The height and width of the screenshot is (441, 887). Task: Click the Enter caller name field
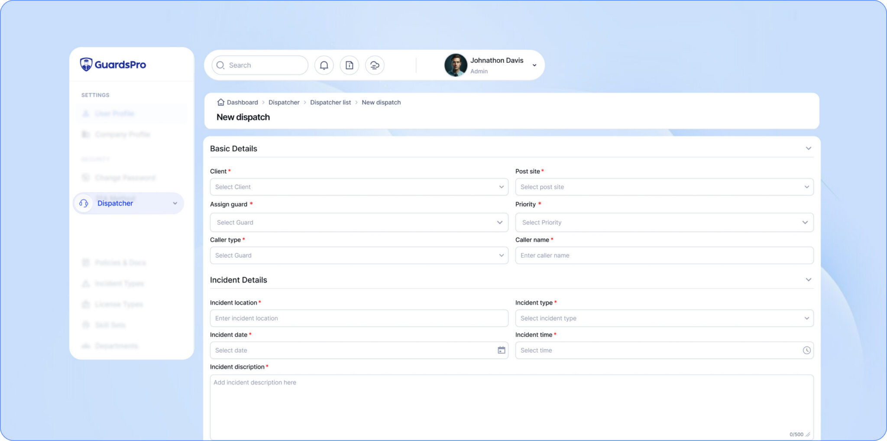pyautogui.click(x=664, y=256)
